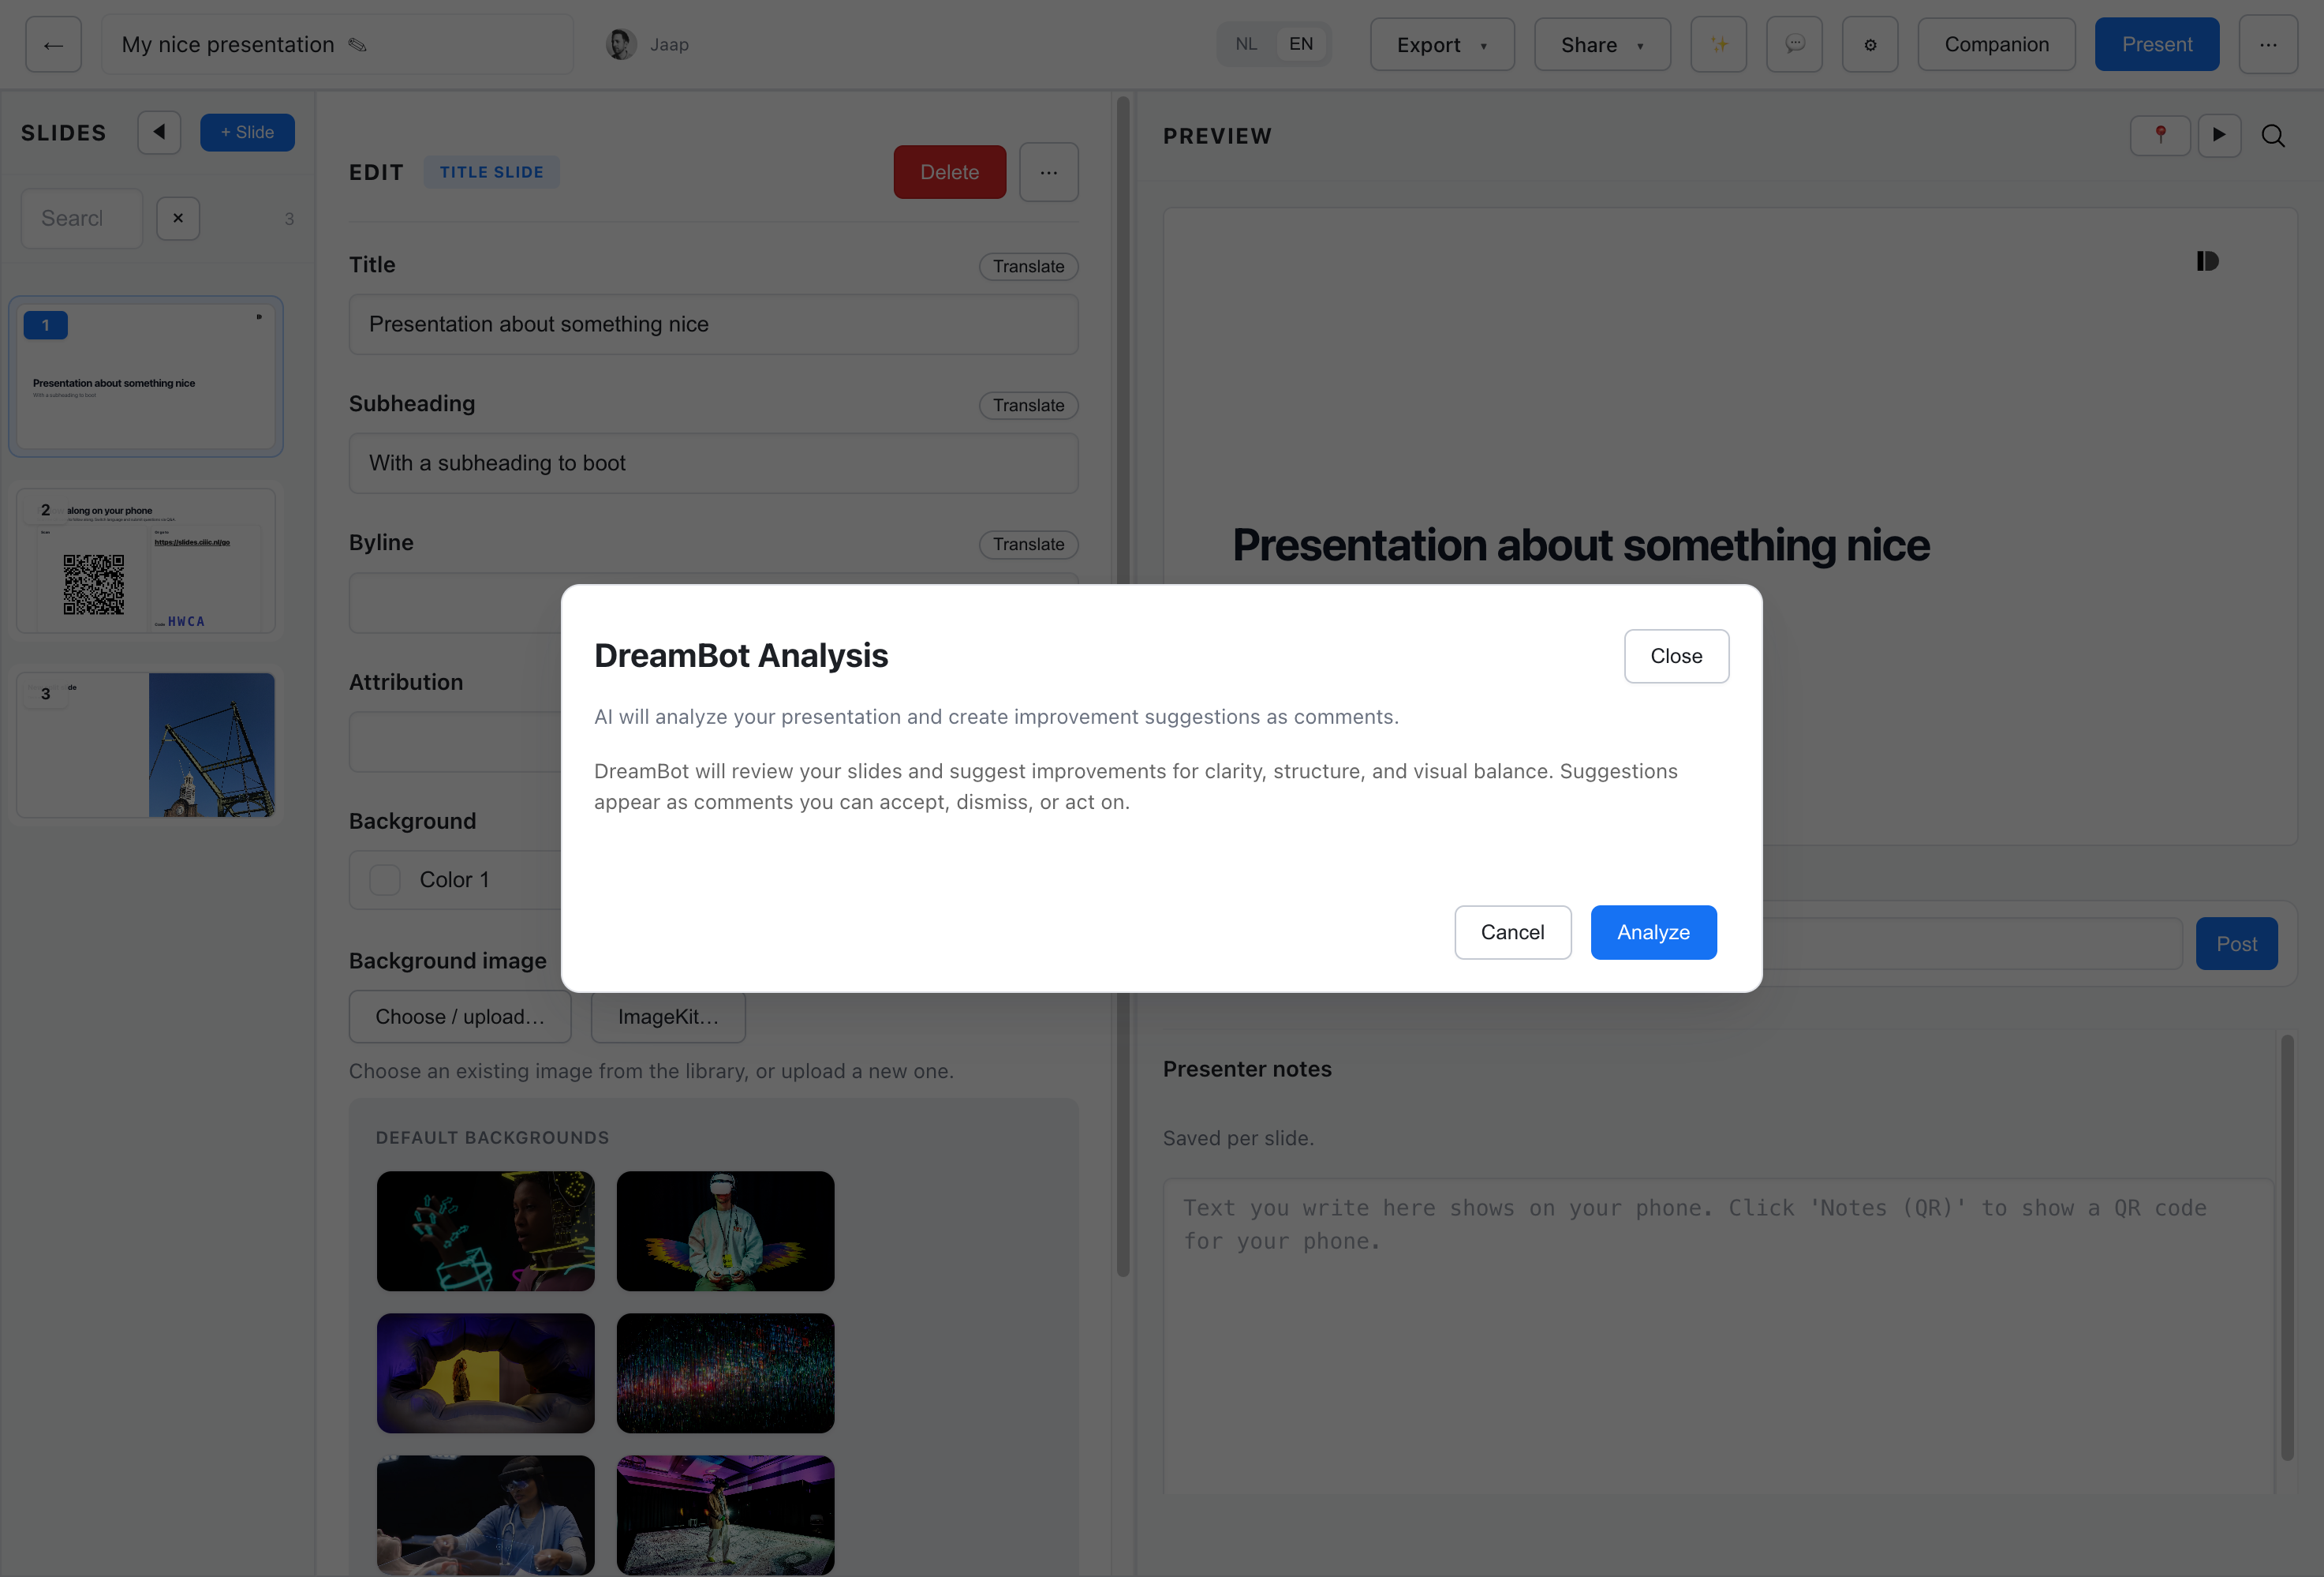Click the TITLE SLIDE type badge
This screenshot has width=2324, height=1577.
pyautogui.click(x=492, y=172)
